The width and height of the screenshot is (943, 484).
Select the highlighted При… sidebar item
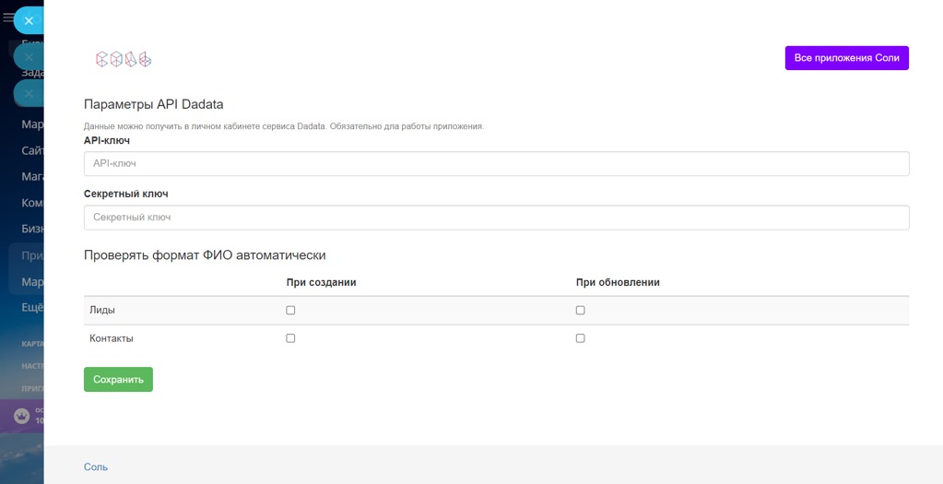tap(32, 255)
